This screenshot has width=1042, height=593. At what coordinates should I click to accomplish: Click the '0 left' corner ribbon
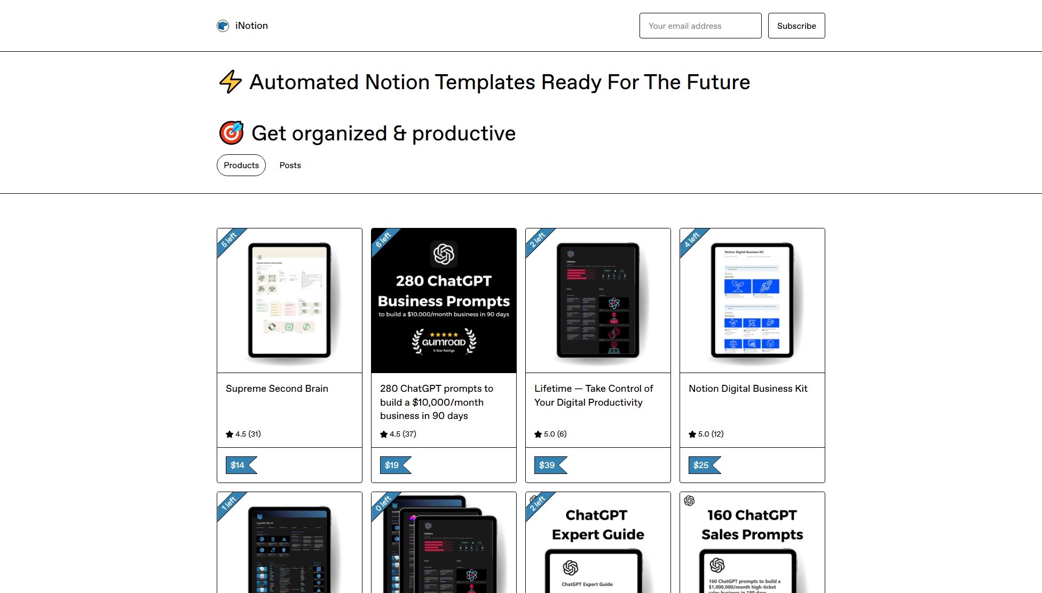(x=383, y=504)
